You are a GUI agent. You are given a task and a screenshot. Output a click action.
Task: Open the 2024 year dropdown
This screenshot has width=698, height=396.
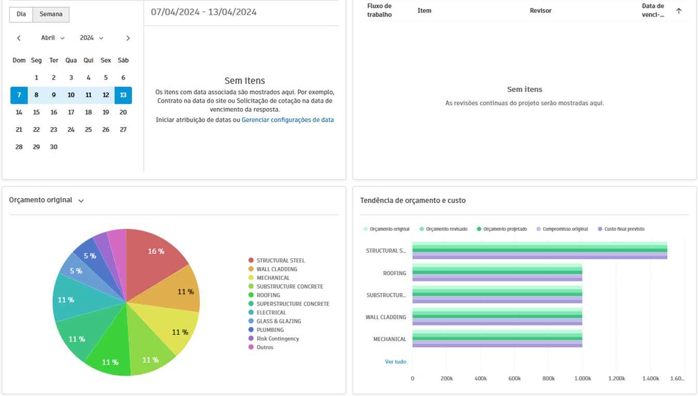92,38
